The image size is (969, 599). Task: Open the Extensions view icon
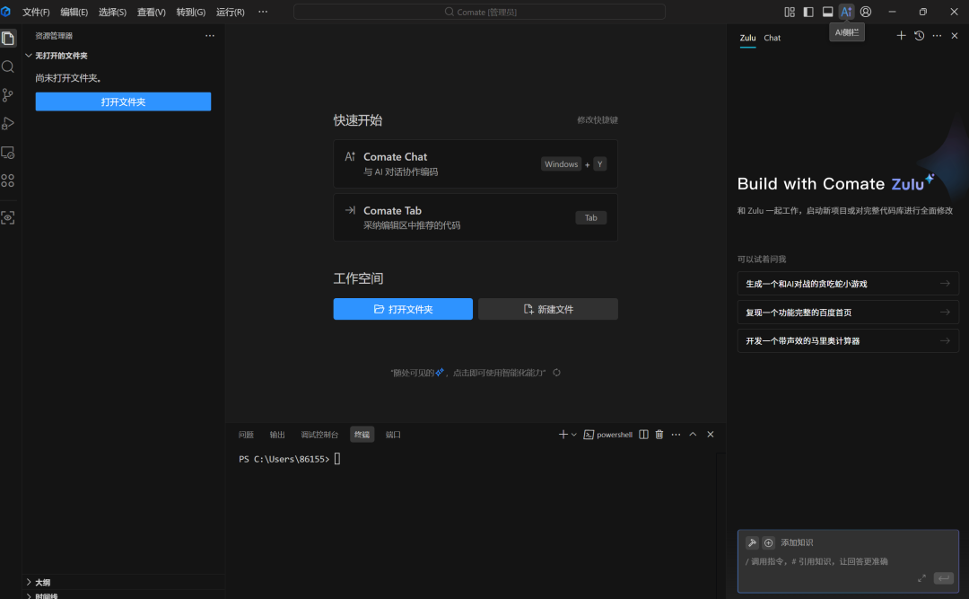8,181
